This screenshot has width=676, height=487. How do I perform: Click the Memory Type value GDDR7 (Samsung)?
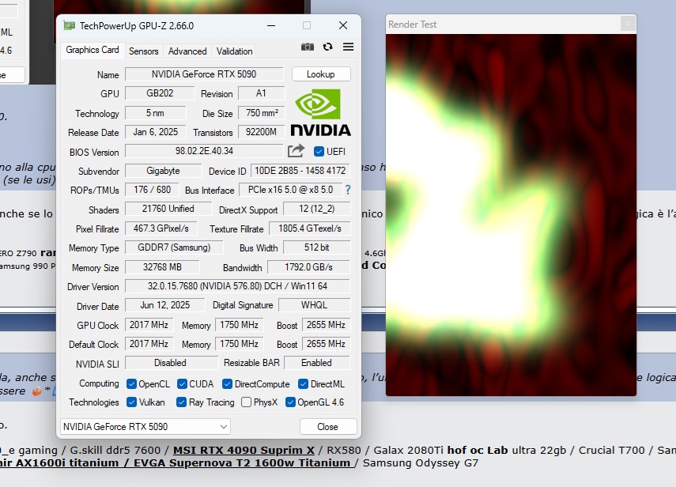[174, 247]
